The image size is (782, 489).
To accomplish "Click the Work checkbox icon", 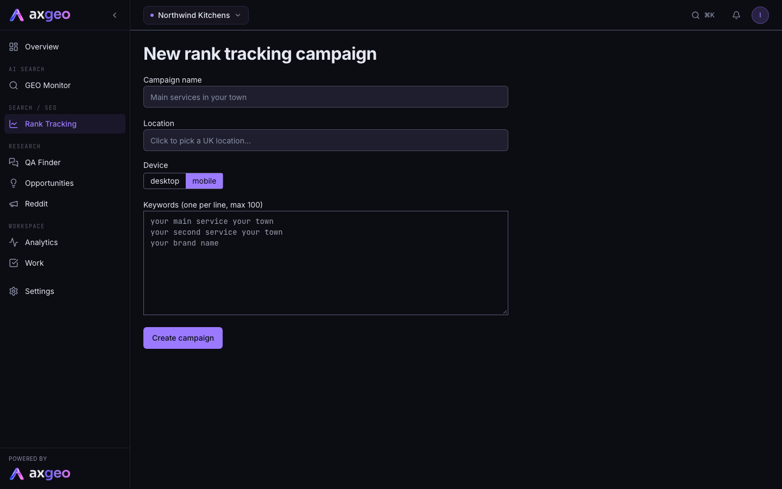I will coord(14,263).
